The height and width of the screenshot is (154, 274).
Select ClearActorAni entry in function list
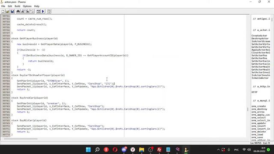(261, 53)
